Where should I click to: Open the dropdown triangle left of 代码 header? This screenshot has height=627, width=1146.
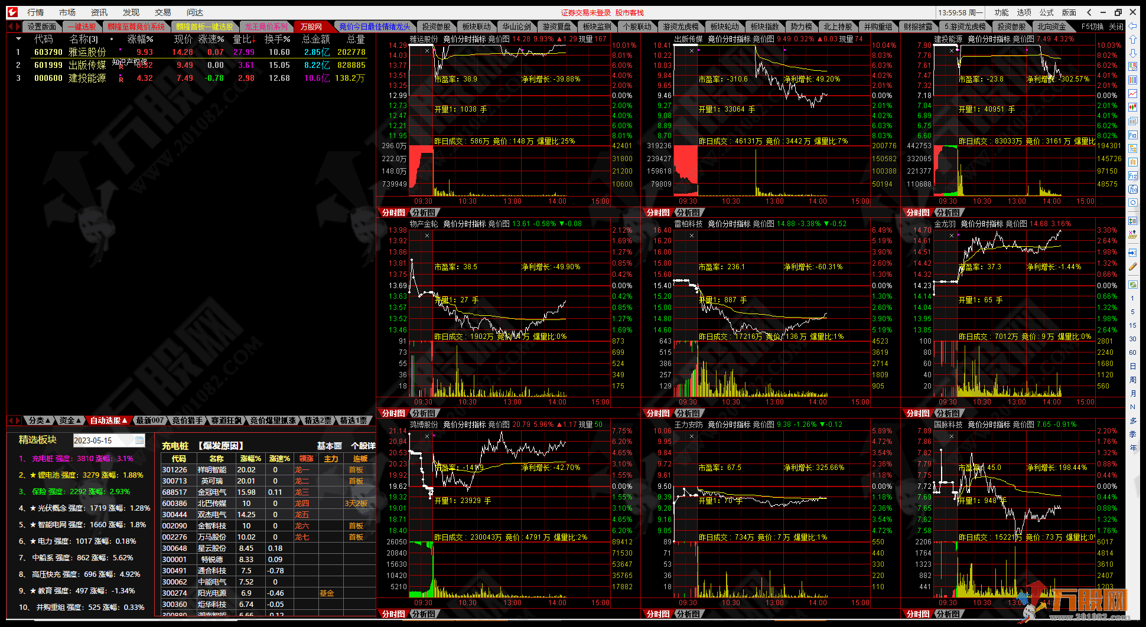tap(18, 39)
